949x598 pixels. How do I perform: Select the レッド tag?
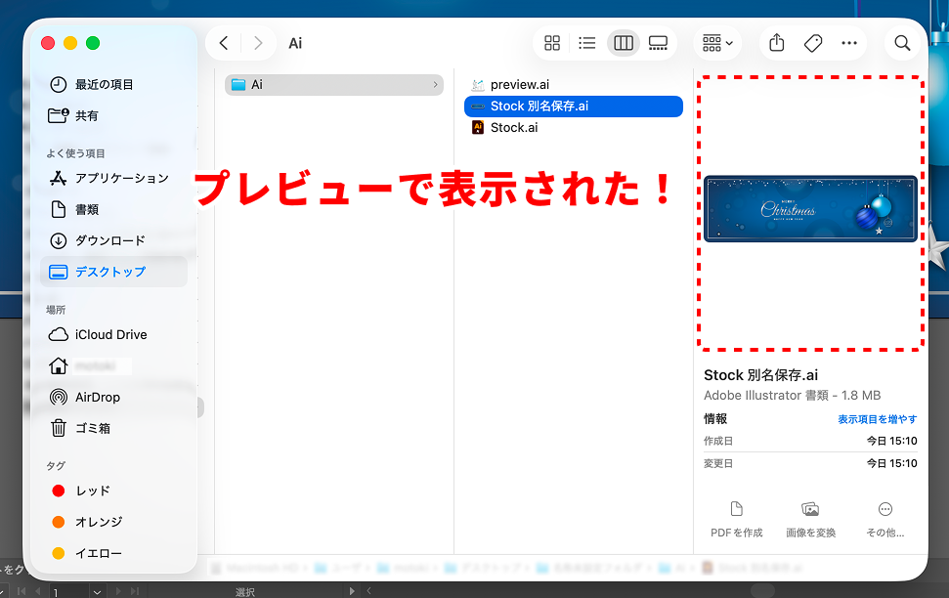click(113, 491)
